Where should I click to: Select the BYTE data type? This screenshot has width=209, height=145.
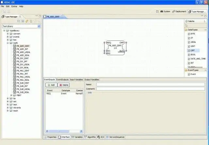191,34
